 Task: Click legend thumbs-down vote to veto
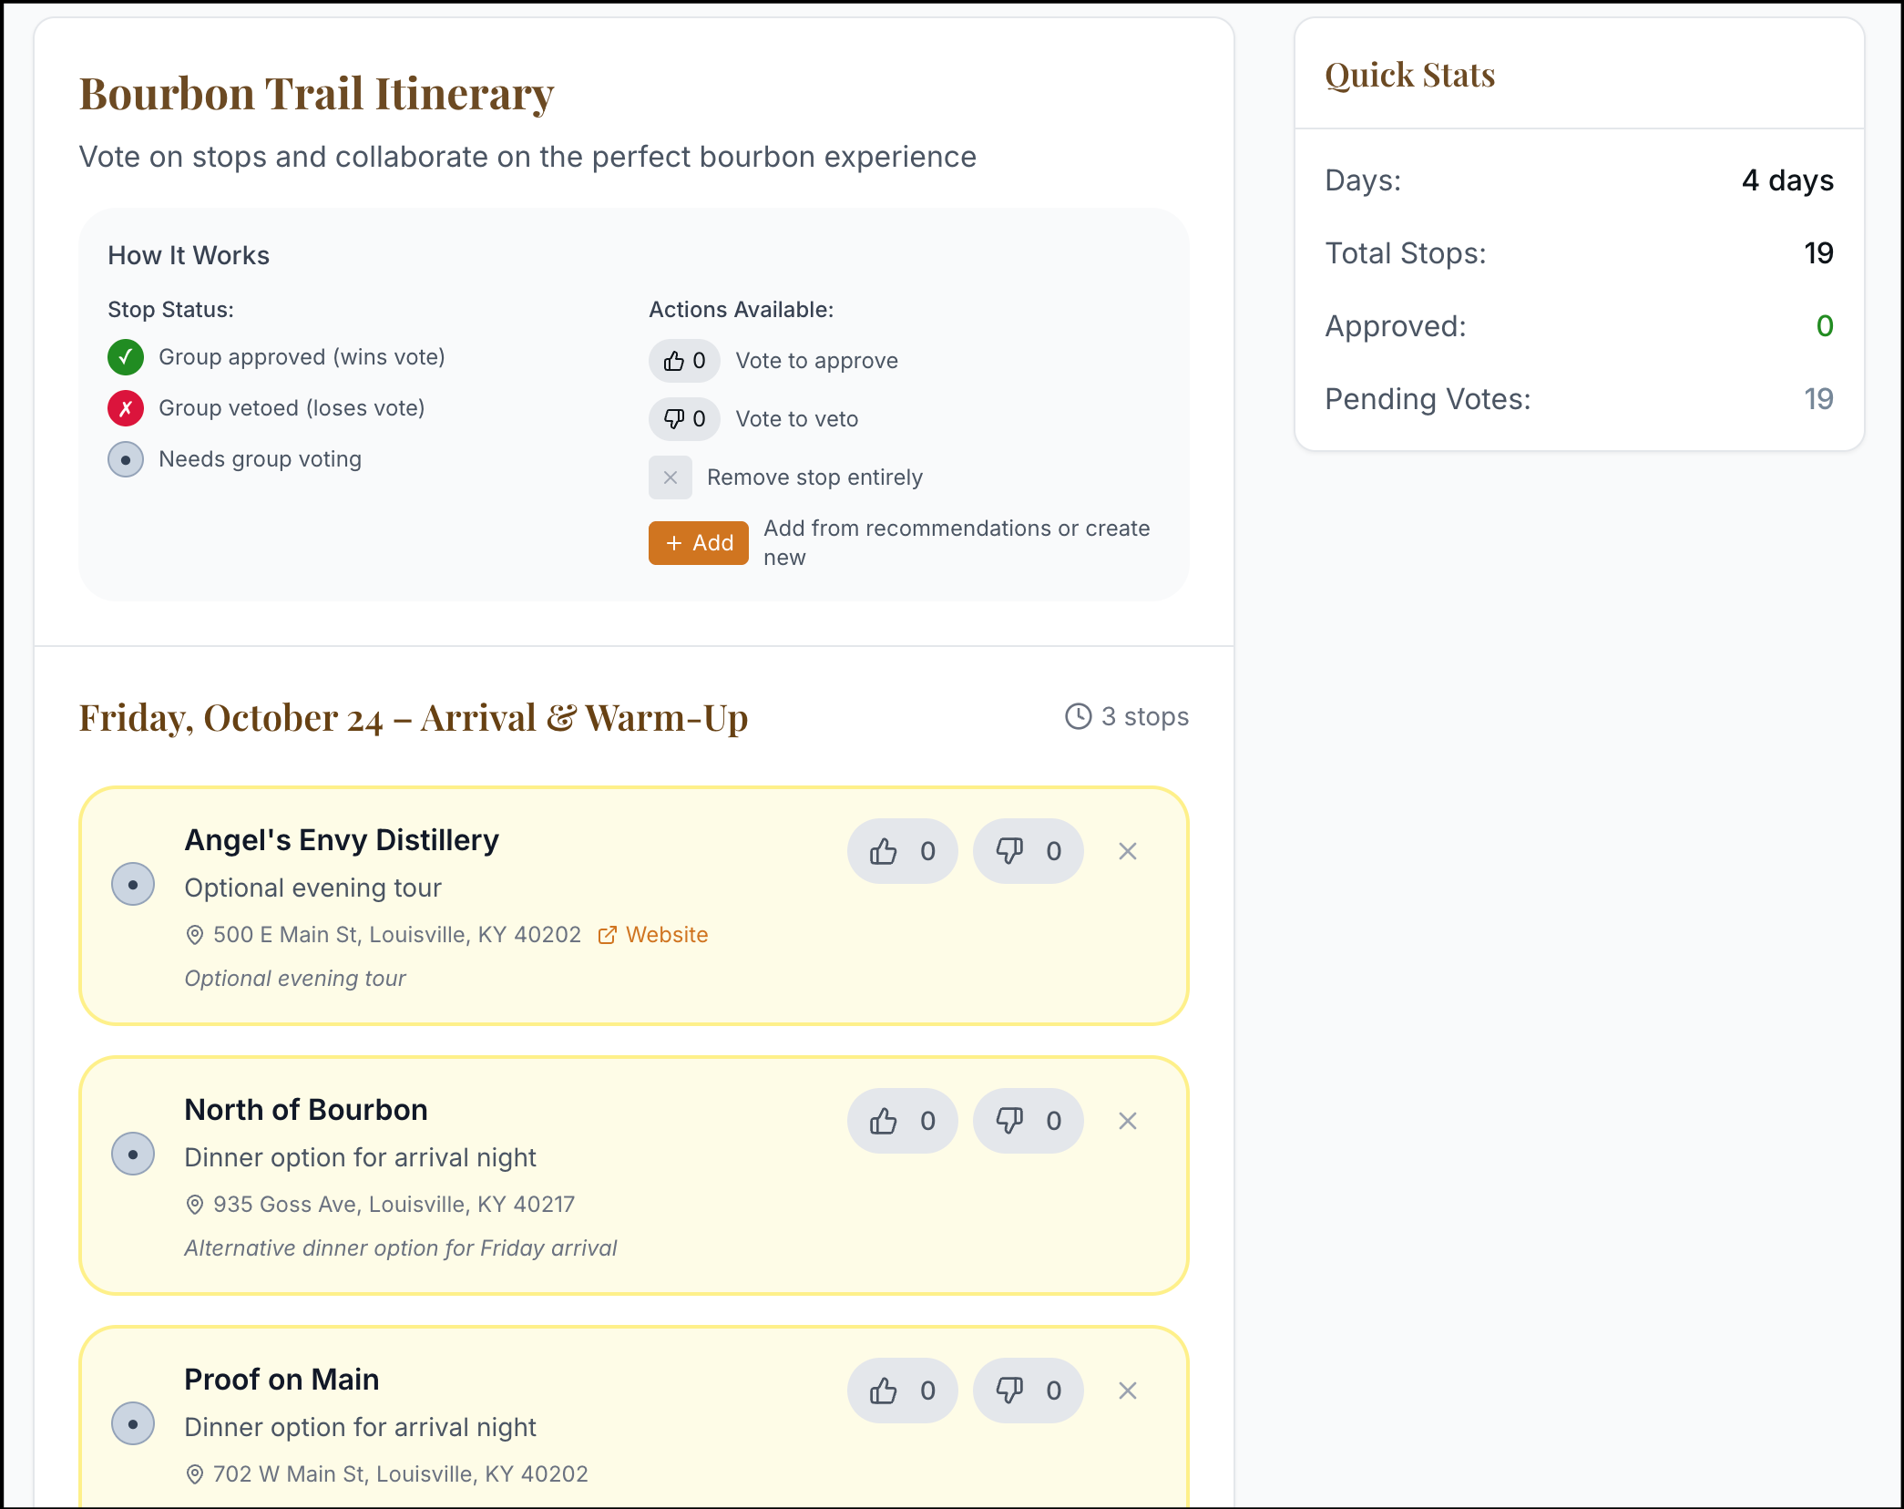click(x=684, y=419)
